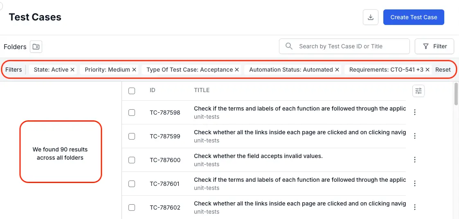
Task: Remove Type Of Test Case: Acceptance filter
Action: [236, 70]
